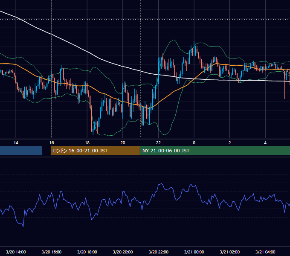The width and height of the screenshot is (290, 256).
Task: Click the 3/21 02:00 time axis label
Action: click(x=229, y=252)
